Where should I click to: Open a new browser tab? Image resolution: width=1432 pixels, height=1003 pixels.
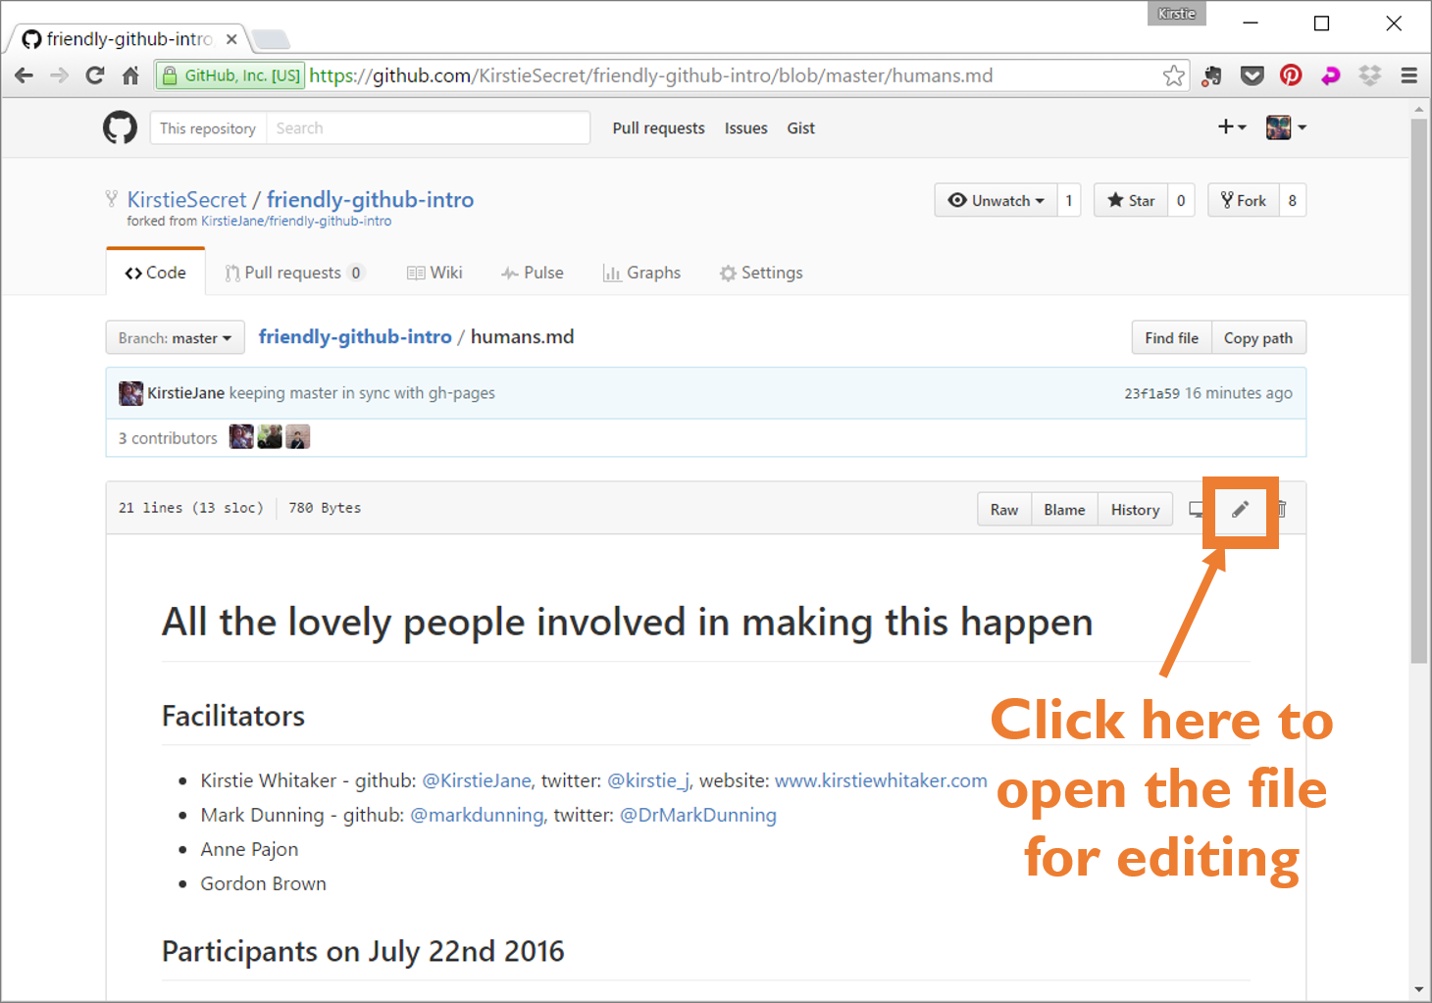click(x=271, y=39)
